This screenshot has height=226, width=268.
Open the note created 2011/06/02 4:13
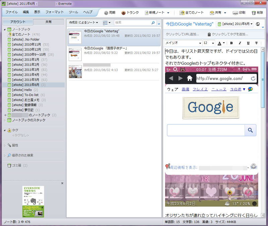pos(114,72)
